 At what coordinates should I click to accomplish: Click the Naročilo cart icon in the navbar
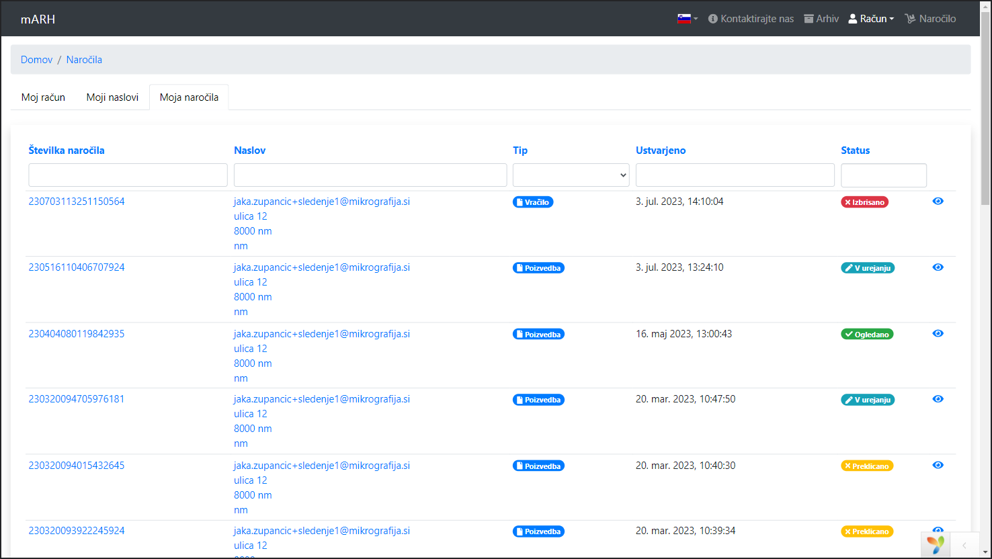click(910, 19)
